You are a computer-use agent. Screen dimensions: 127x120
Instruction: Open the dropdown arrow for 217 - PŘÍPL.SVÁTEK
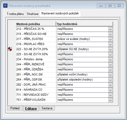click(x=110, y=39)
